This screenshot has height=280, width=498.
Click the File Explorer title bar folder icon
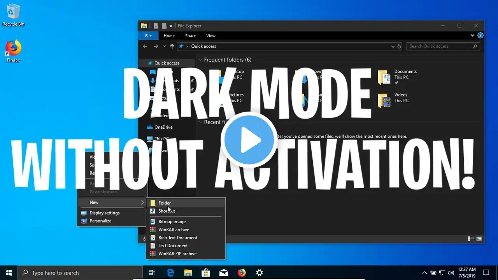(x=144, y=26)
